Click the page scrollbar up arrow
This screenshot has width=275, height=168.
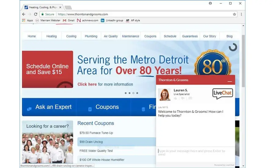[x=243, y=26]
